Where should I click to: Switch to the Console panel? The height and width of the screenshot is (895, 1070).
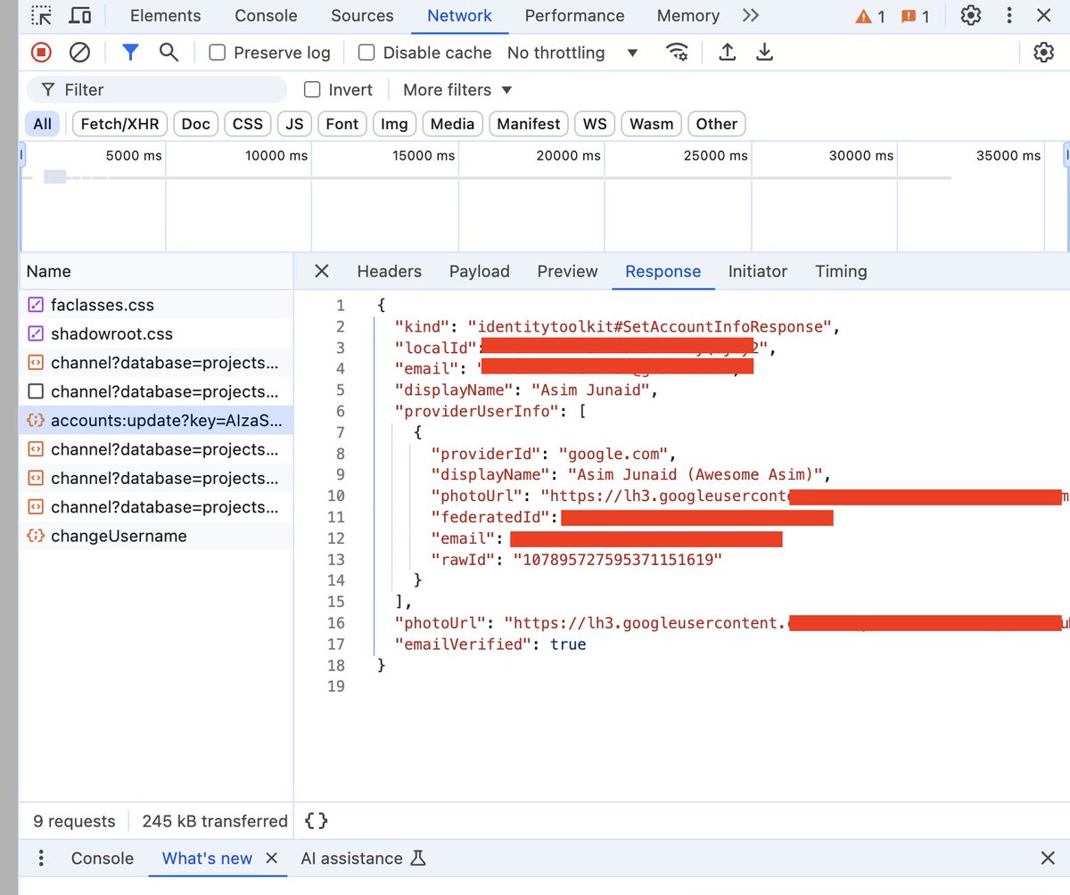coord(266,16)
